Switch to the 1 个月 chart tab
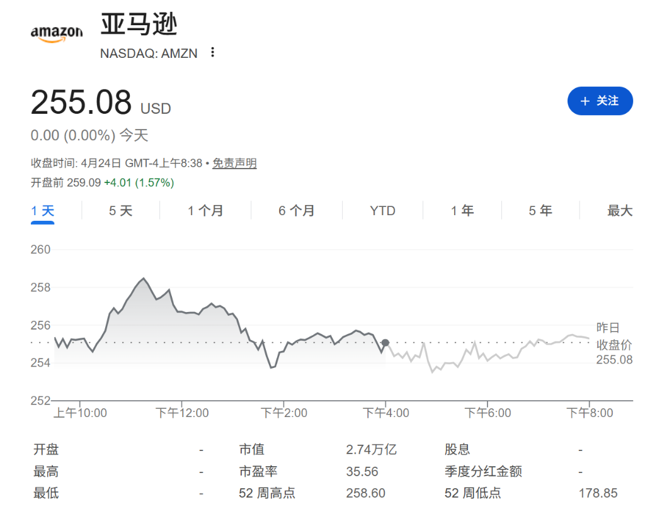This screenshot has width=645, height=512. (x=205, y=211)
